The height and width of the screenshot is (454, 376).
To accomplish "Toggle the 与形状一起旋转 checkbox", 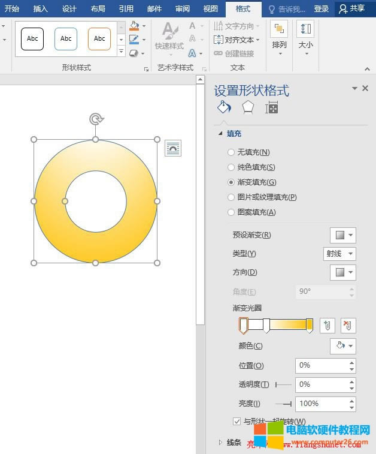I will (x=237, y=421).
